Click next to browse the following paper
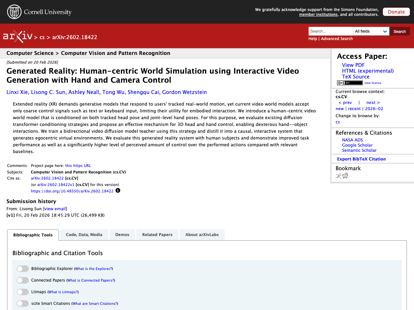This screenshot has width=414, height=310. [x=373, y=102]
